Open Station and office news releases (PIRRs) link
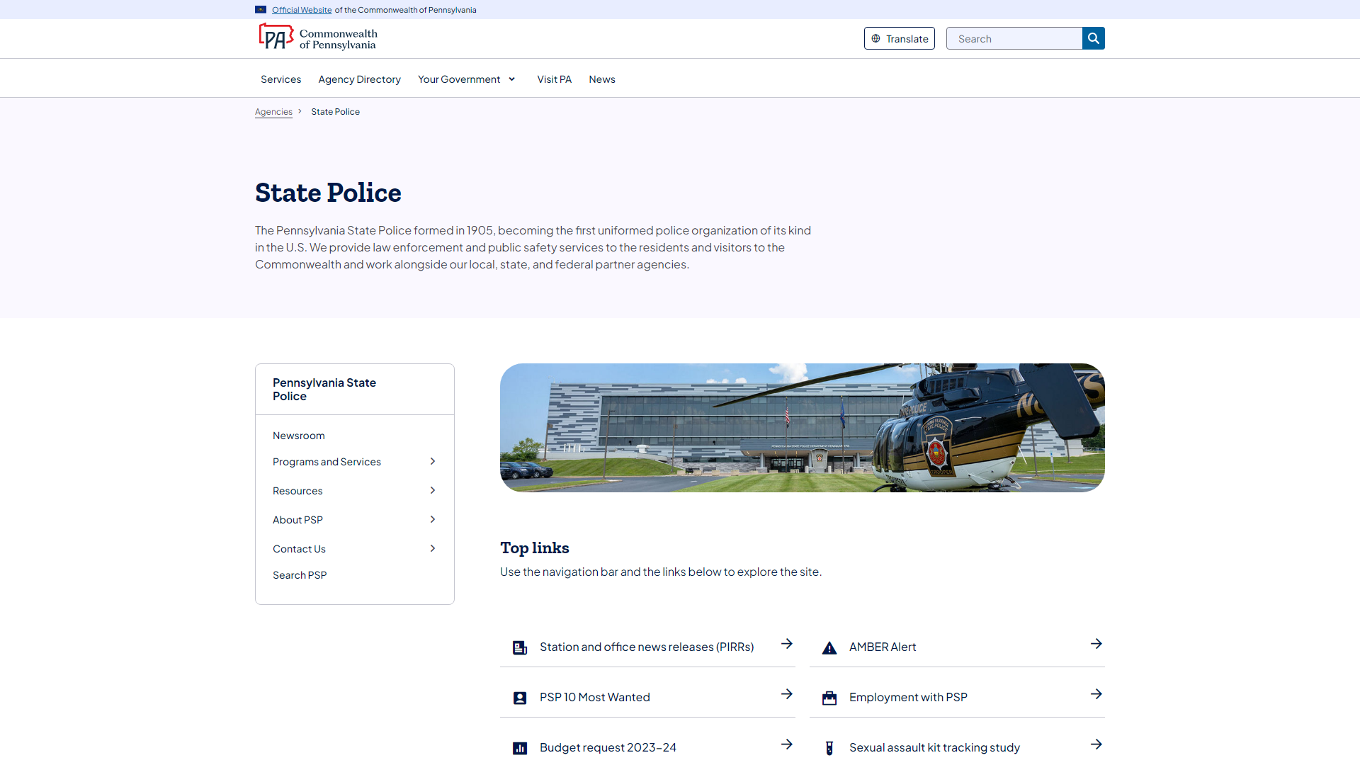Image resolution: width=1360 pixels, height=765 pixels. pyautogui.click(x=647, y=647)
